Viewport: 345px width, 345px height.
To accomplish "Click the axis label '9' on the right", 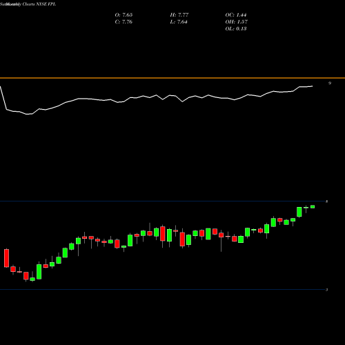I will 330,83.
